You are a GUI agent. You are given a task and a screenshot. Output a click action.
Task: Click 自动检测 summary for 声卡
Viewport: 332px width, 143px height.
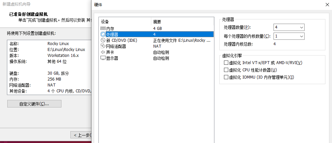(161, 52)
